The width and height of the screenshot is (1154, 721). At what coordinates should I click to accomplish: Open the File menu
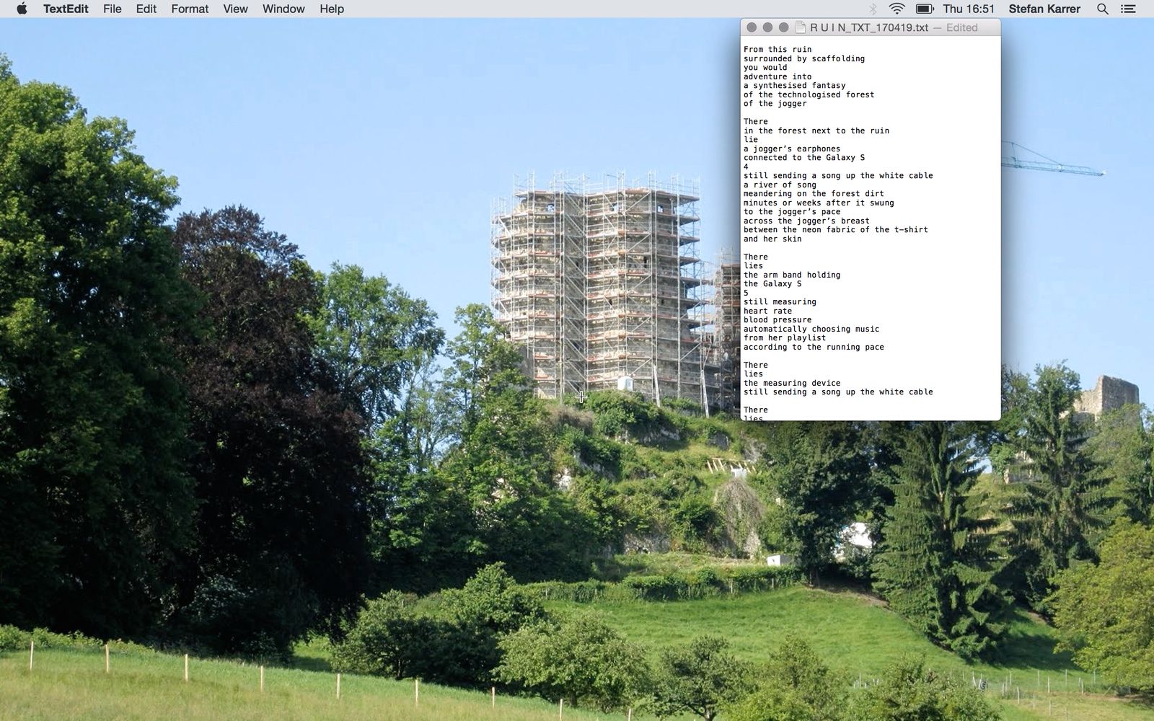coord(112,9)
